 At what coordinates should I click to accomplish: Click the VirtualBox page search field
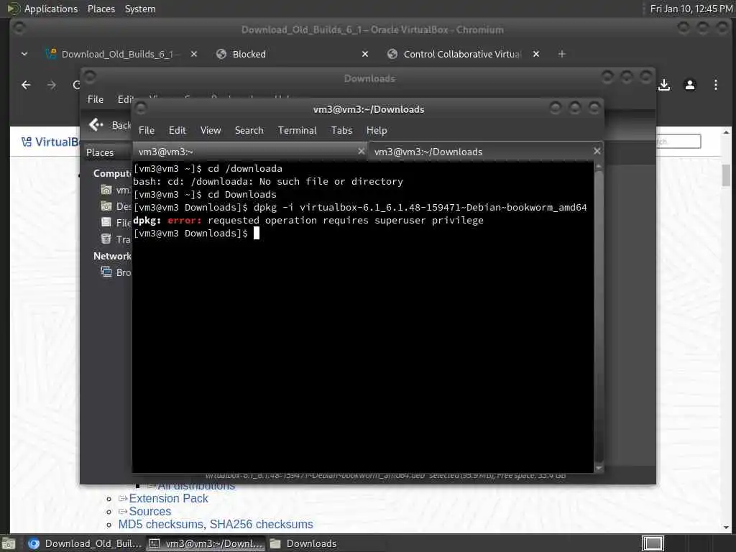pos(678,142)
